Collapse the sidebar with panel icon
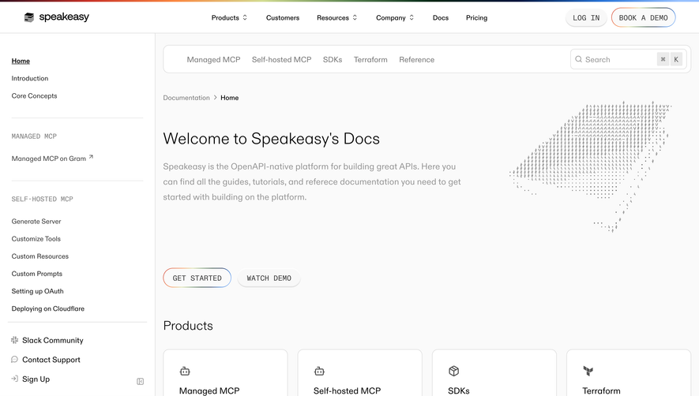Image resolution: width=699 pixels, height=396 pixels. [140, 381]
